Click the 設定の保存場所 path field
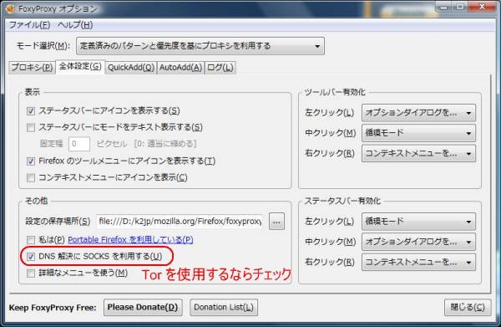 click(180, 222)
